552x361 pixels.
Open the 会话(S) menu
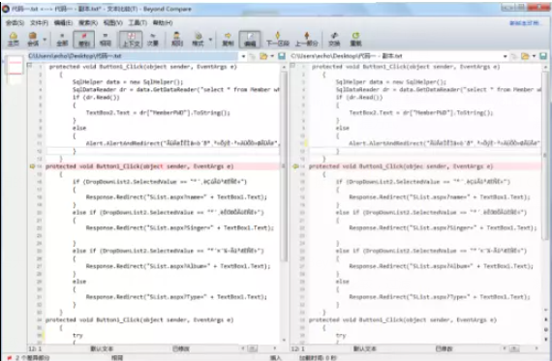[15, 23]
